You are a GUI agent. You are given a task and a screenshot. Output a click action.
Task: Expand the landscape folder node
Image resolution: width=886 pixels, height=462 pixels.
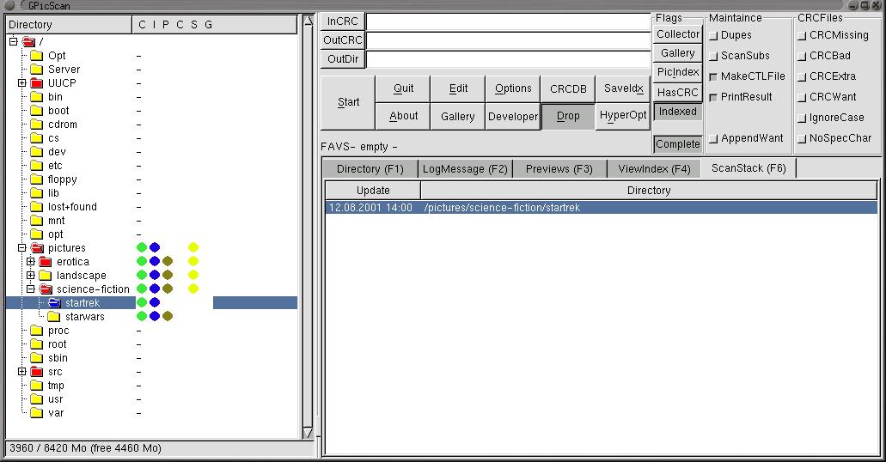click(x=31, y=276)
